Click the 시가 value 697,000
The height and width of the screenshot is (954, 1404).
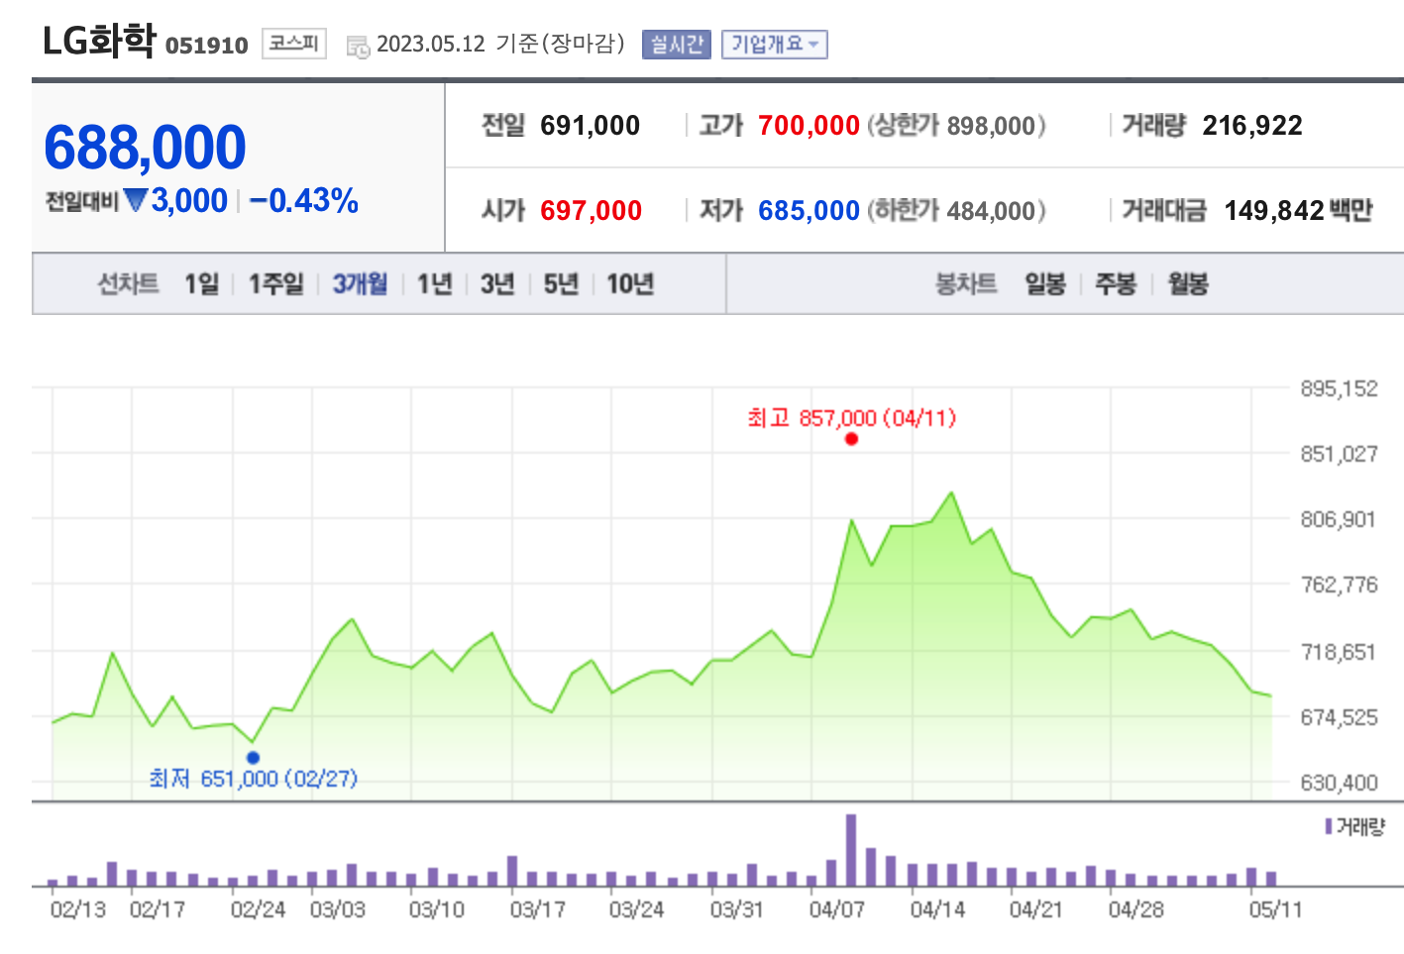coord(591,211)
